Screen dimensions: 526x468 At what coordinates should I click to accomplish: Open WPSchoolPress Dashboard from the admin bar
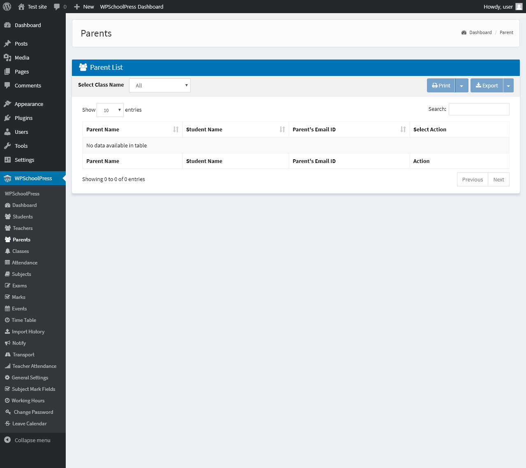coord(132,7)
